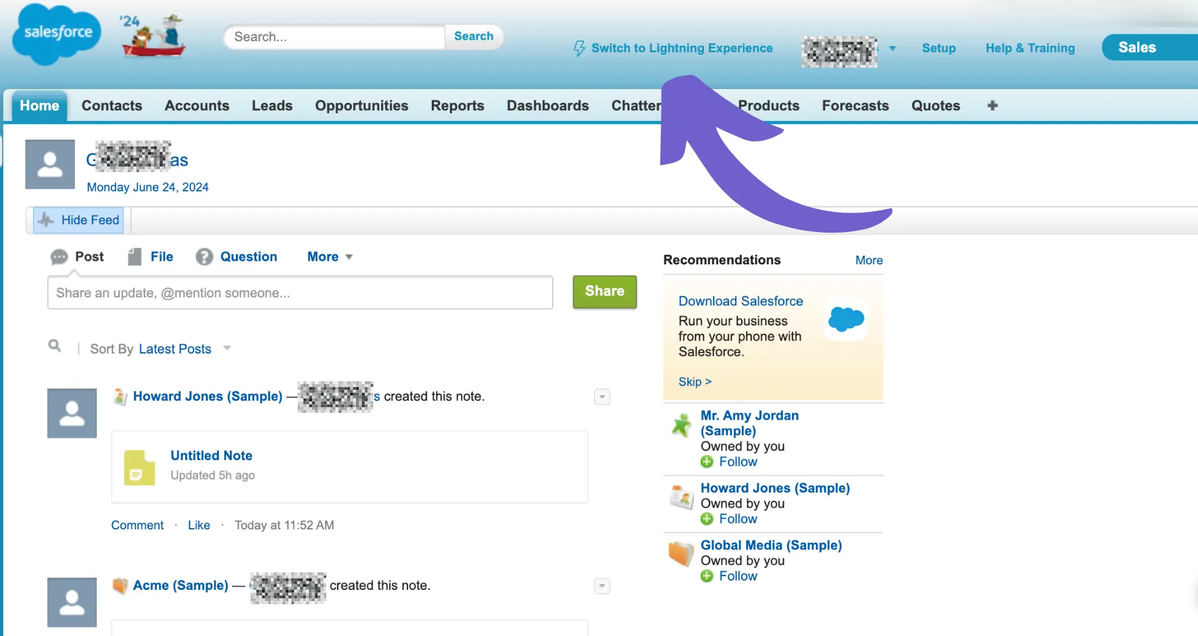The image size is (1198, 636).
Task: Click the '24 seasonal release mascot image
Action: point(153,36)
